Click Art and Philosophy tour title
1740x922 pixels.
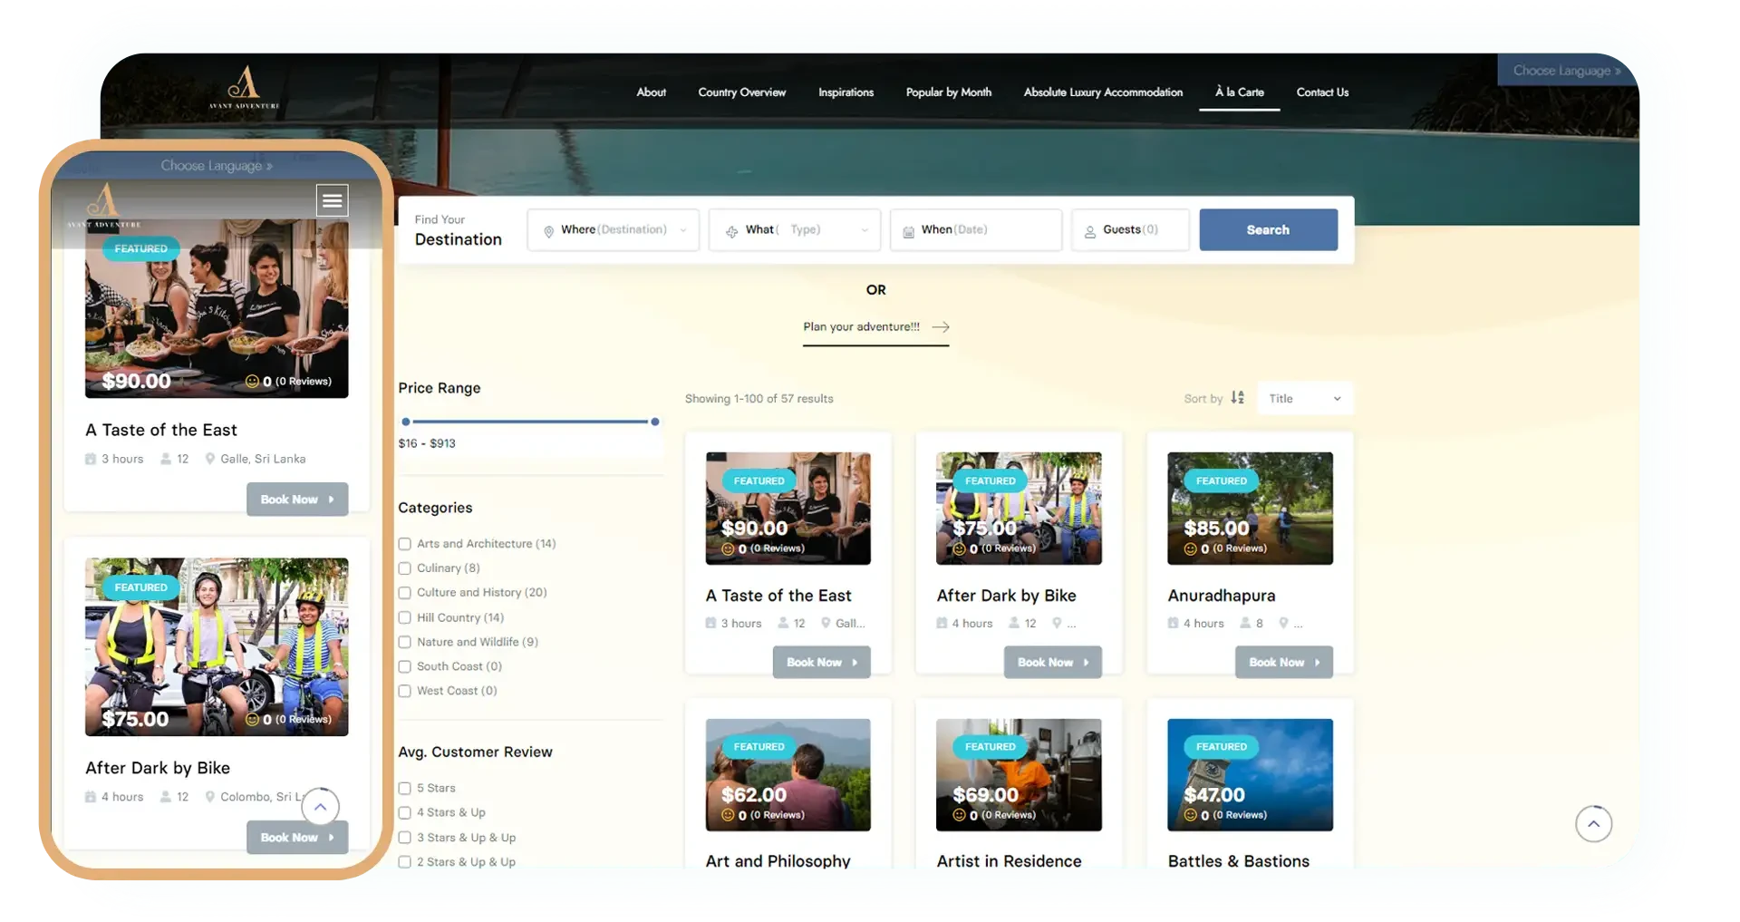(x=778, y=861)
